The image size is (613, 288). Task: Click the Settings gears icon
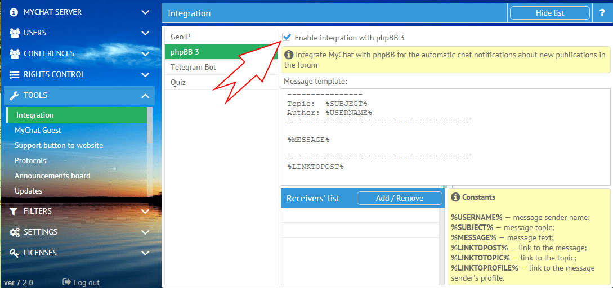pyautogui.click(x=15, y=232)
